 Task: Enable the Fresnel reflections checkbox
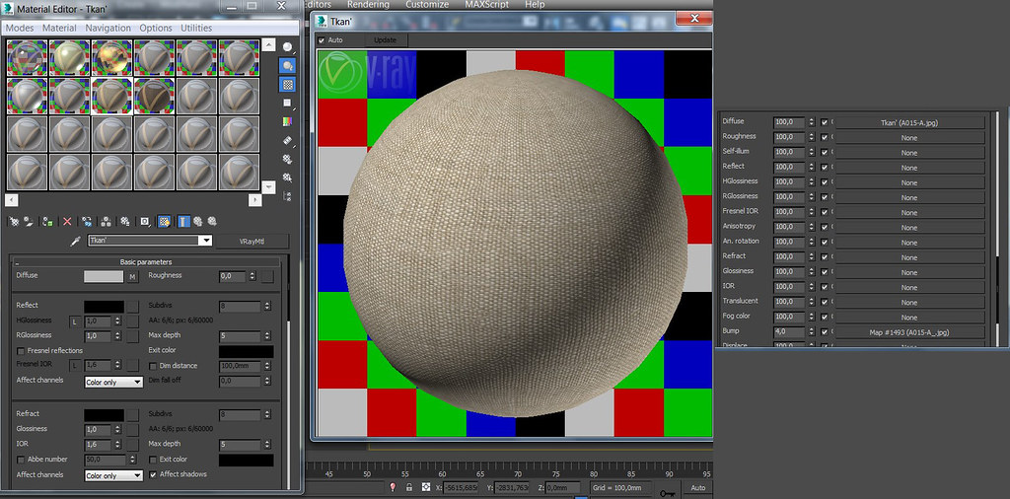tap(21, 351)
